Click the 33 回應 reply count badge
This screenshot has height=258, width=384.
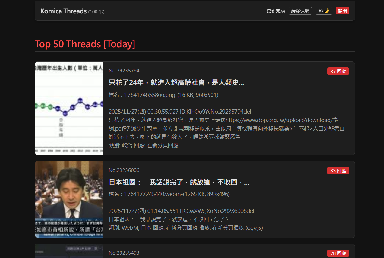[x=338, y=170]
